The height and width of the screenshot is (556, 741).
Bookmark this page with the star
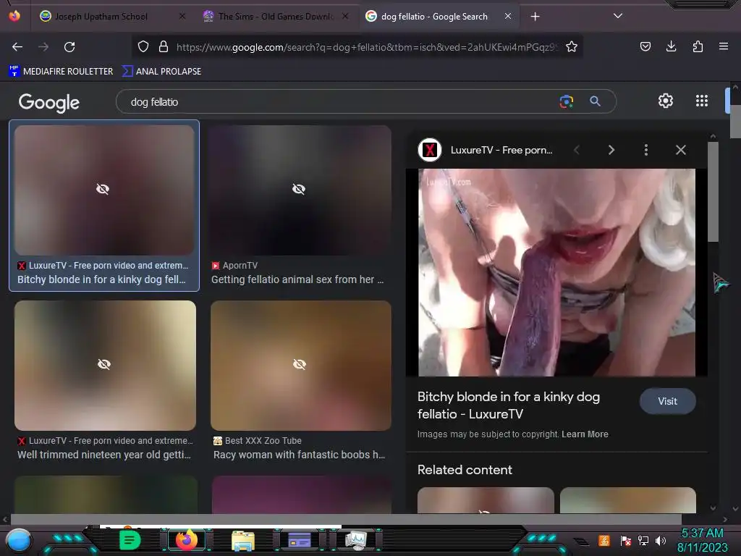coord(572,46)
